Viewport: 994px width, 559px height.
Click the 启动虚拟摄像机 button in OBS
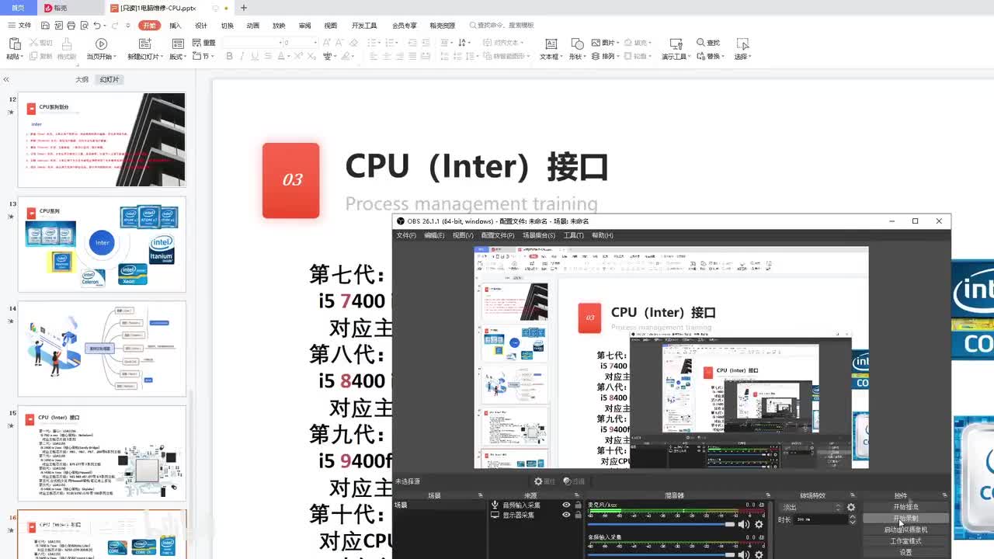click(x=905, y=529)
